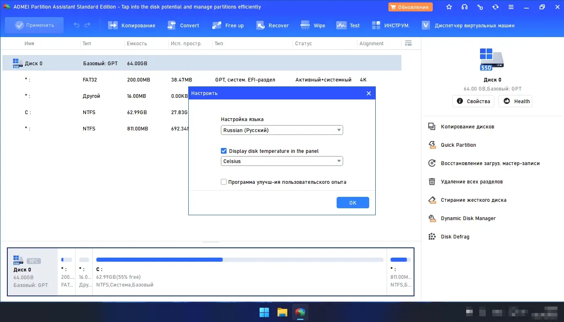Select the FAT32 200.00MB partition row

tap(202, 80)
